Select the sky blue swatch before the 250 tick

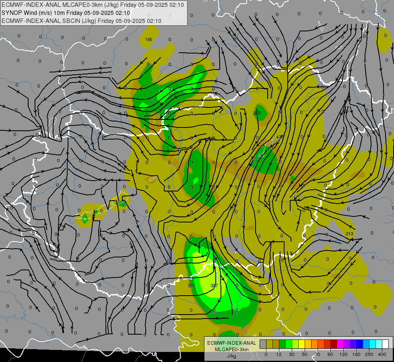pyautogui.click(x=366, y=344)
